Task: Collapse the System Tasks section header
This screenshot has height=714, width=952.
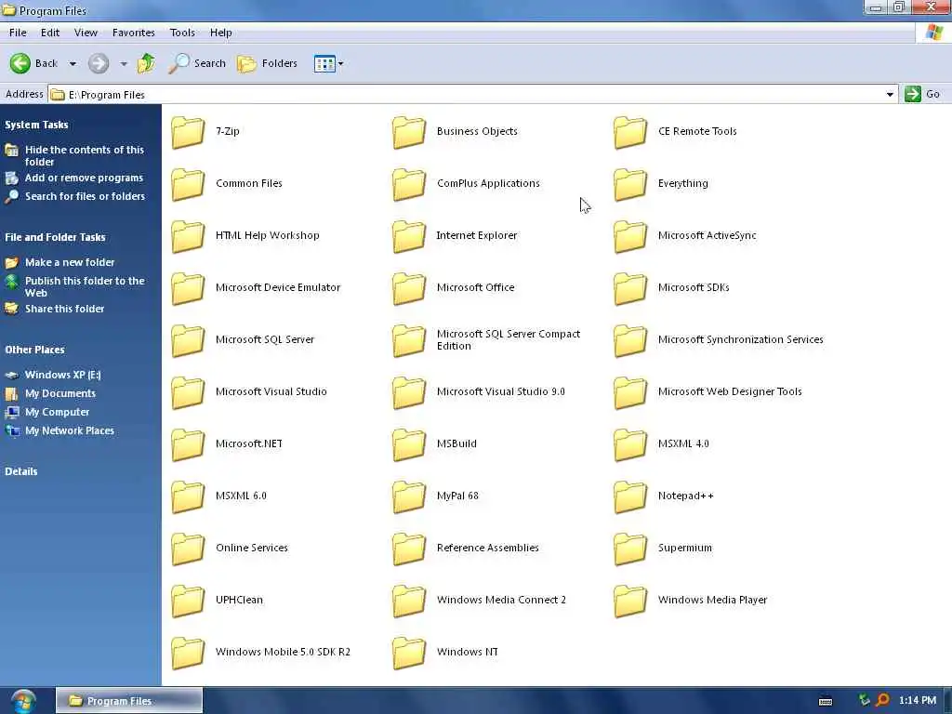Action: pos(36,125)
